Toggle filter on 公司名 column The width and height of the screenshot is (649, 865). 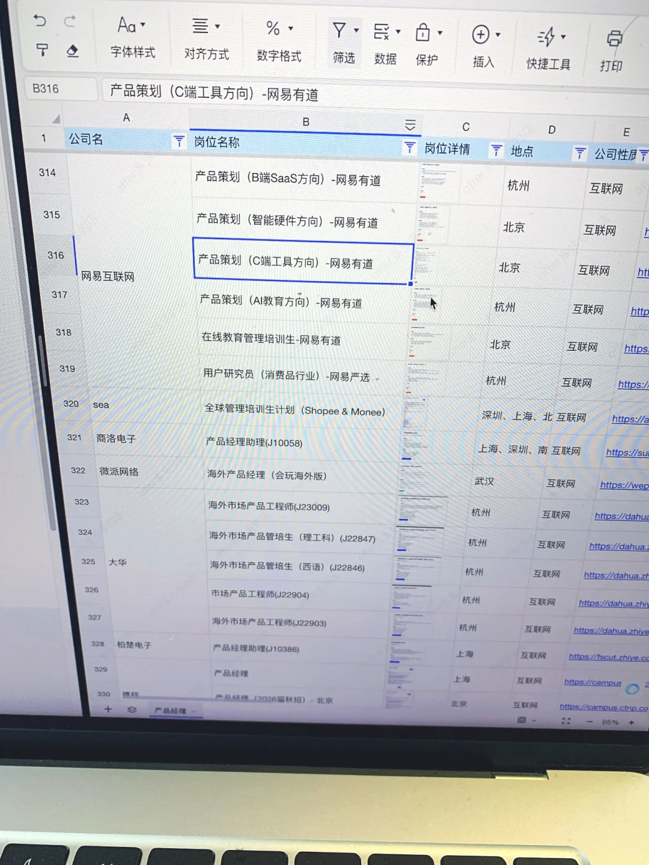coord(178,141)
